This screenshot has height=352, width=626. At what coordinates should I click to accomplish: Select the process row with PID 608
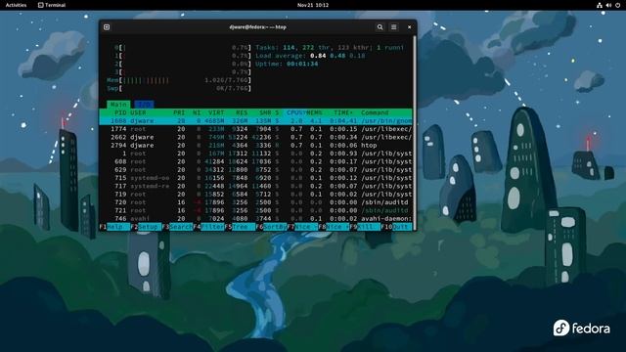tap(255, 161)
